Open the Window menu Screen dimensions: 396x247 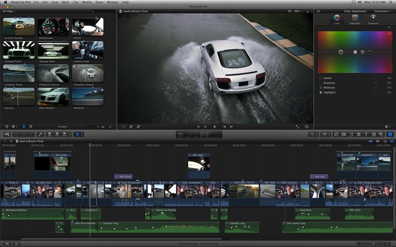coord(112,2)
